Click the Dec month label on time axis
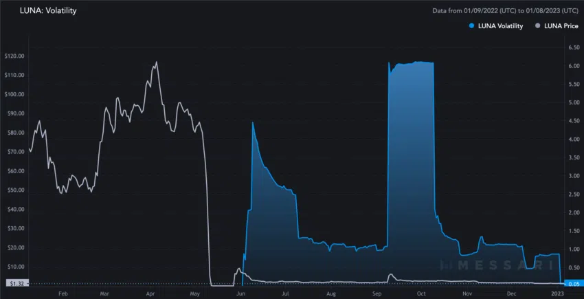The height and width of the screenshot is (299, 584). (x=512, y=294)
